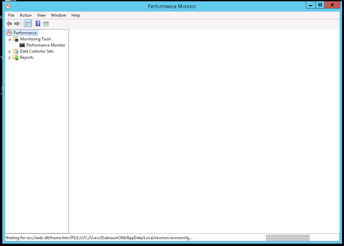Select the Performance root node
This screenshot has height=246, width=344.
[x=25, y=33]
